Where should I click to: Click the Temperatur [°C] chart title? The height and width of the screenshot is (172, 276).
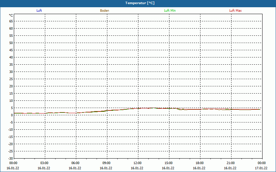(140, 3)
